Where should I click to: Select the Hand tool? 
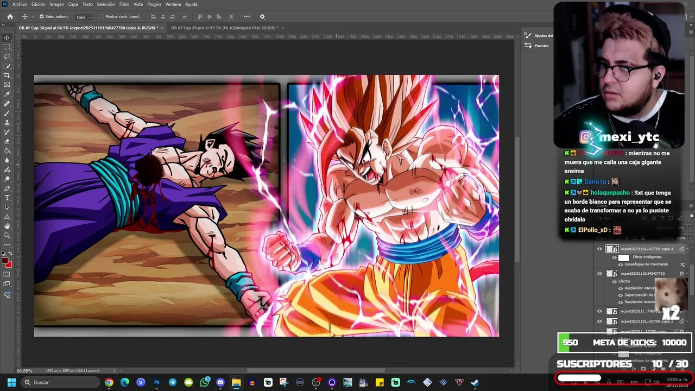pyautogui.click(x=7, y=226)
